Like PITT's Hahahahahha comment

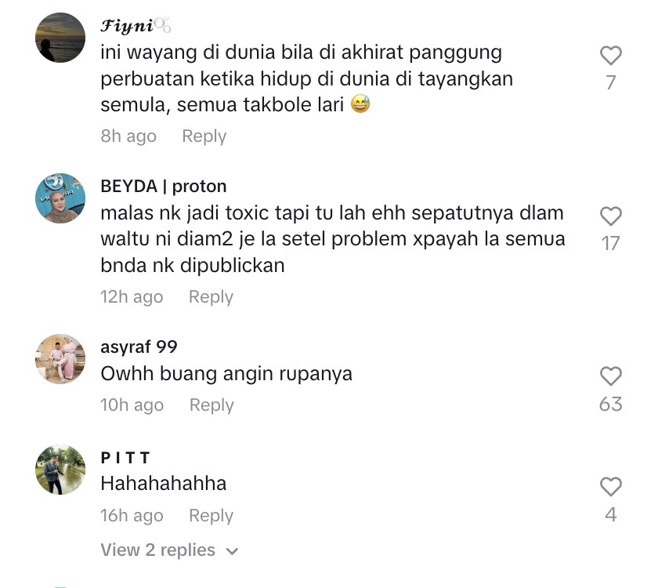[610, 486]
